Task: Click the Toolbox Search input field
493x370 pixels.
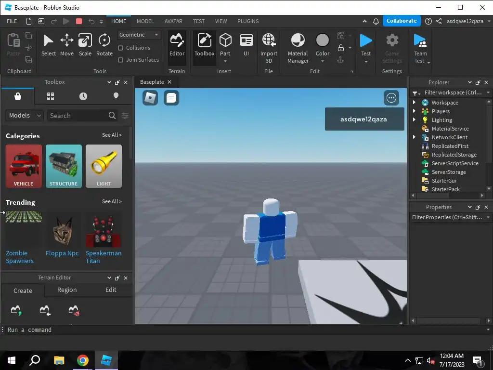Action: pyautogui.click(x=77, y=116)
